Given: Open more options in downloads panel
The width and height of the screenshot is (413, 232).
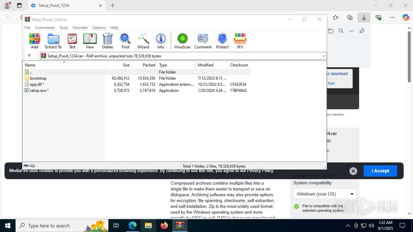Looking at the screenshot, I should point(351,31).
